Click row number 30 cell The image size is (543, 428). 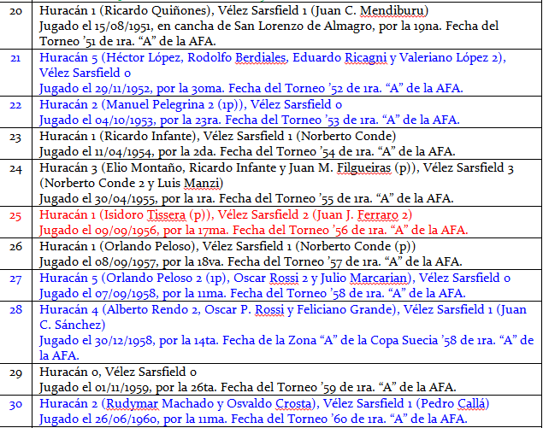pyautogui.click(x=15, y=411)
